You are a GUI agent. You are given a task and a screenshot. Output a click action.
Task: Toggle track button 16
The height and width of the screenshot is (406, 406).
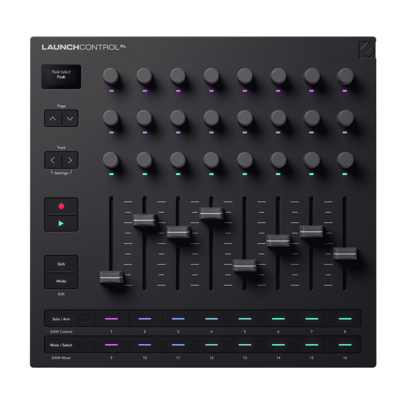(x=345, y=345)
